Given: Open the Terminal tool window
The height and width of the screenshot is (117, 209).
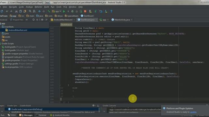Looking at the screenshot, I should [41, 115].
